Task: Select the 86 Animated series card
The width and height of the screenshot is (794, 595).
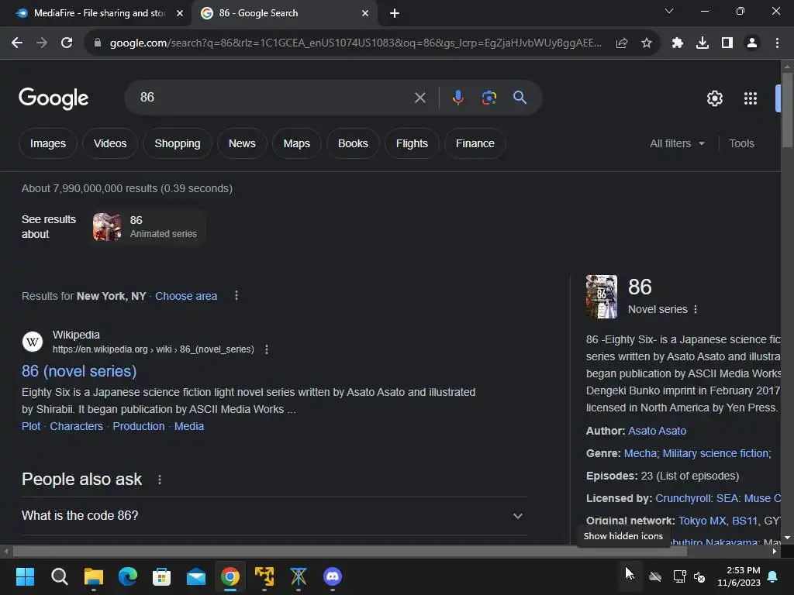Action: (x=147, y=227)
